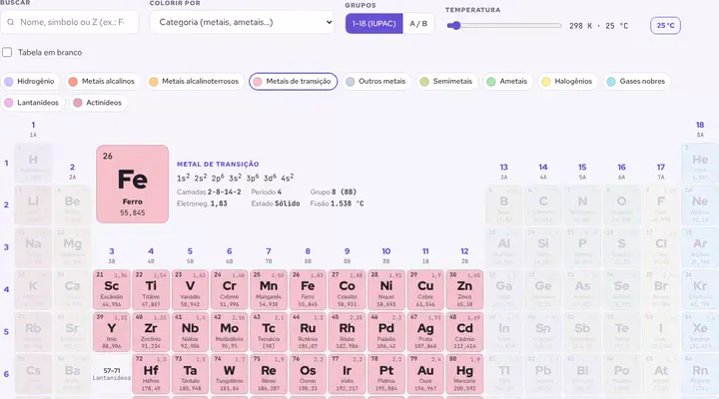This screenshot has height=399, width=719.
Task: Select the Os Ósmio element cell
Action: pyautogui.click(x=308, y=374)
